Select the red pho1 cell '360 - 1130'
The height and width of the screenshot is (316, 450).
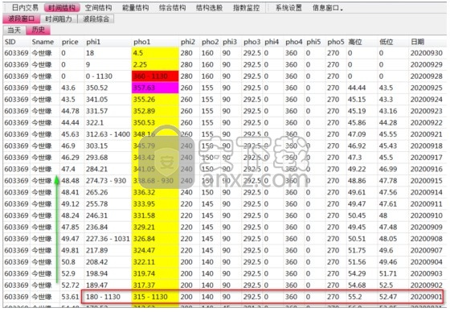[x=155, y=76]
